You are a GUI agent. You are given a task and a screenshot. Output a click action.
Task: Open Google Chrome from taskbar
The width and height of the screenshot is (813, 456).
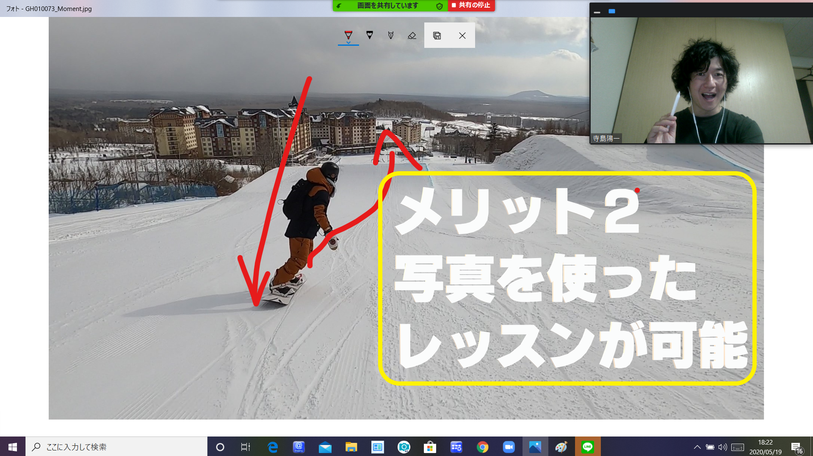coord(482,447)
